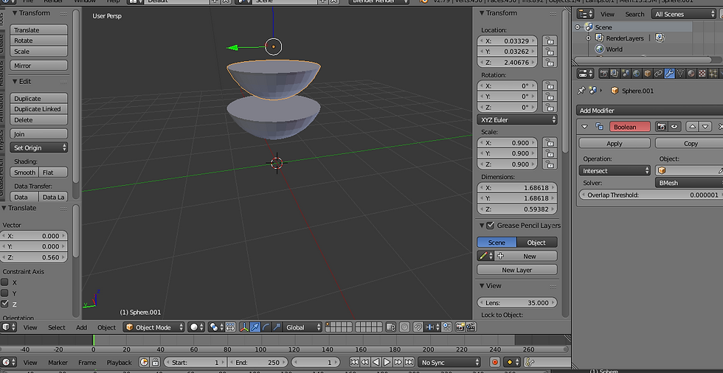Click the Add Modifier button
This screenshot has height=373, width=723.
pyautogui.click(x=650, y=111)
